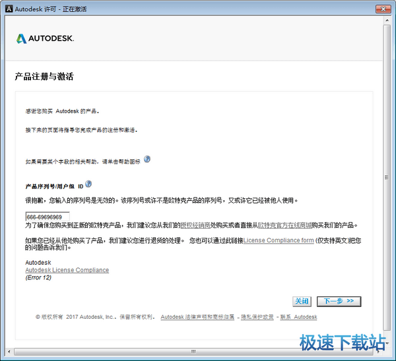Screen dimensions: 396x361
Task: Close the Autodesk 许可 window
Action: coord(381,9)
